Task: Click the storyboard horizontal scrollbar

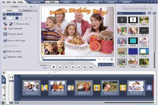Action: (87, 103)
